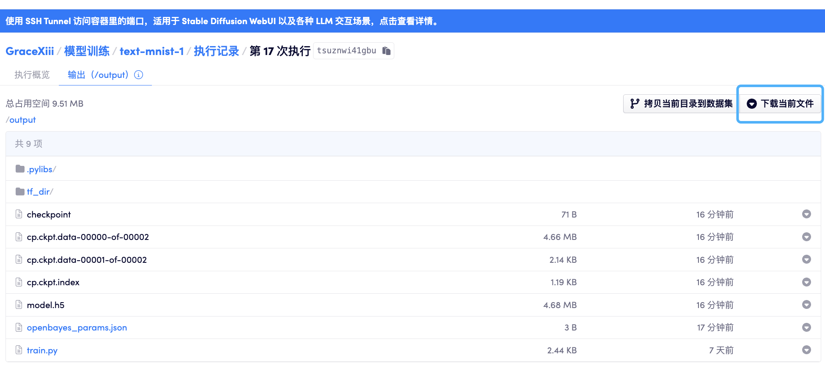Click the arrow icon for openbayes_params.json
The image size is (825, 380).
(x=806, y=328)
